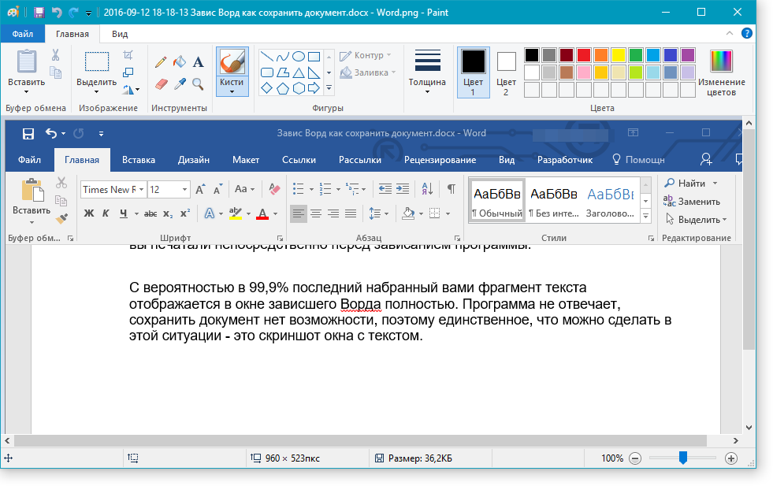Screen dimensions: 773x486
Task: Select the Oval shape in Paint shapes
Action: pos(299,56)
